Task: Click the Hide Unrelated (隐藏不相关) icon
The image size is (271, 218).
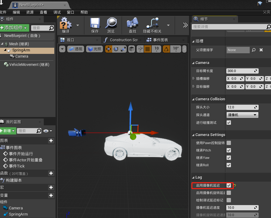Action: tap(152, 23)
